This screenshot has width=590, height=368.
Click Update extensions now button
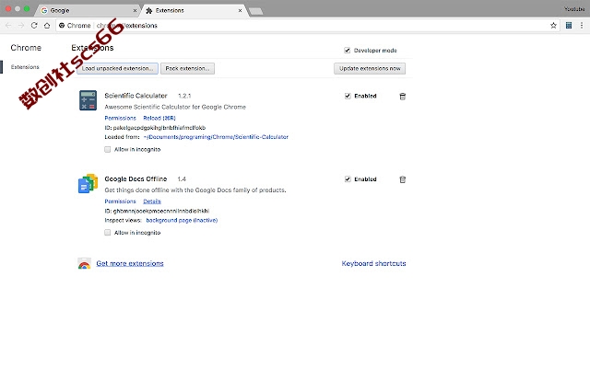click(x=370, y=68)
